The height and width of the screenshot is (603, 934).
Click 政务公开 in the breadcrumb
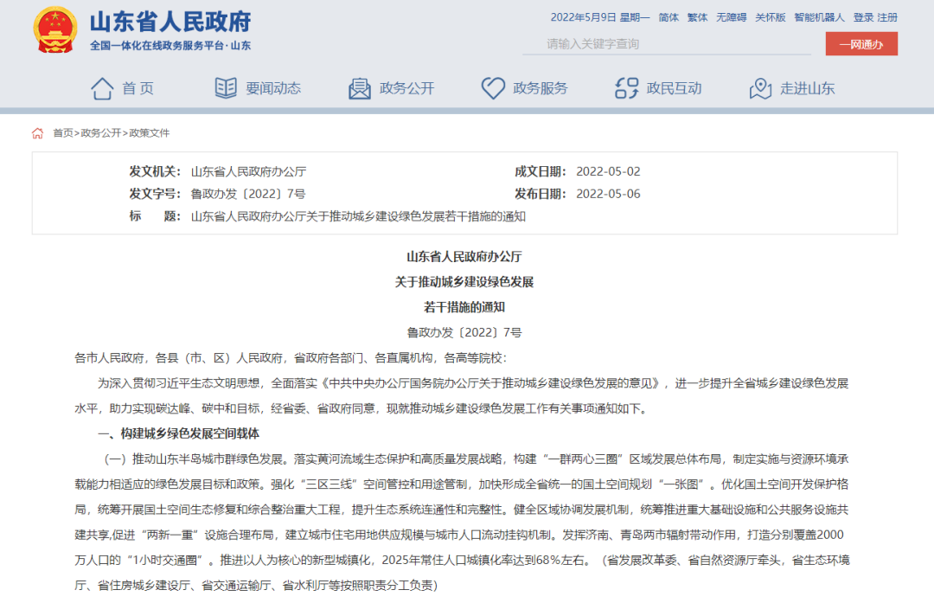100,133
